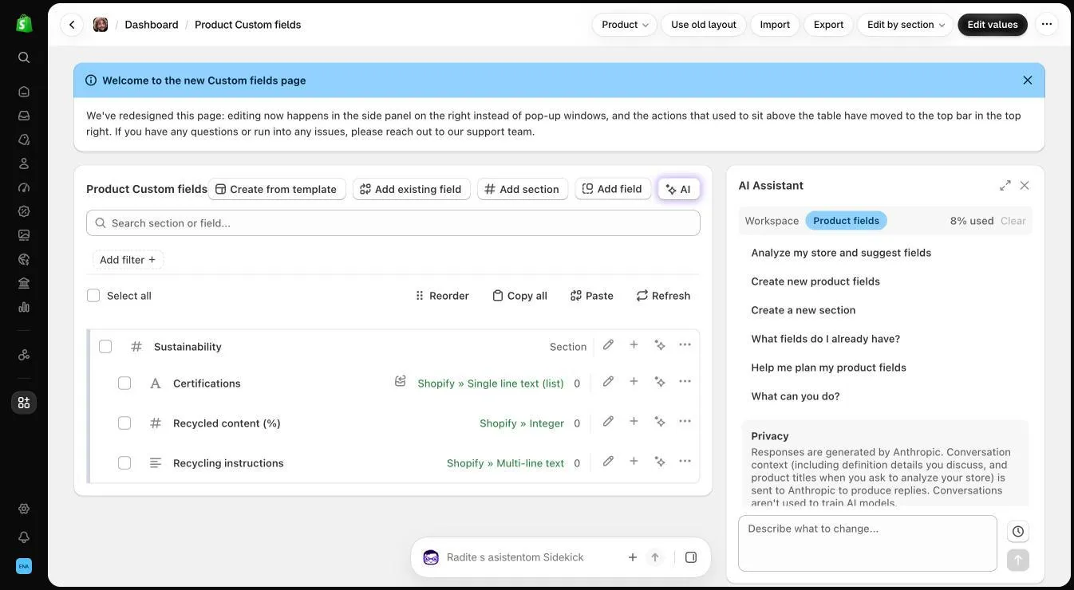Click the Edit values button

(x=993, y=25)
